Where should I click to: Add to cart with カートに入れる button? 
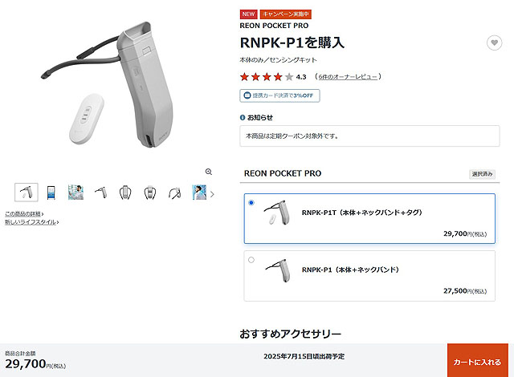tap(478, 360)
